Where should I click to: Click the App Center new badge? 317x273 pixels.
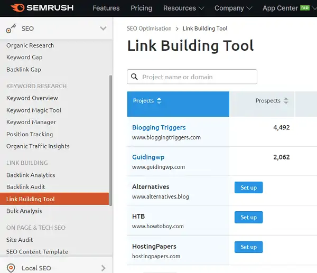tap(305, 8)
